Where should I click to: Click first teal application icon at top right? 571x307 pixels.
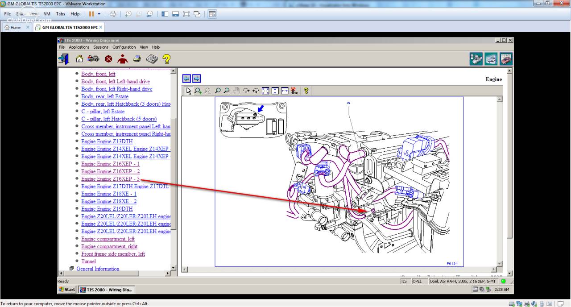click(x=476, y=59)
